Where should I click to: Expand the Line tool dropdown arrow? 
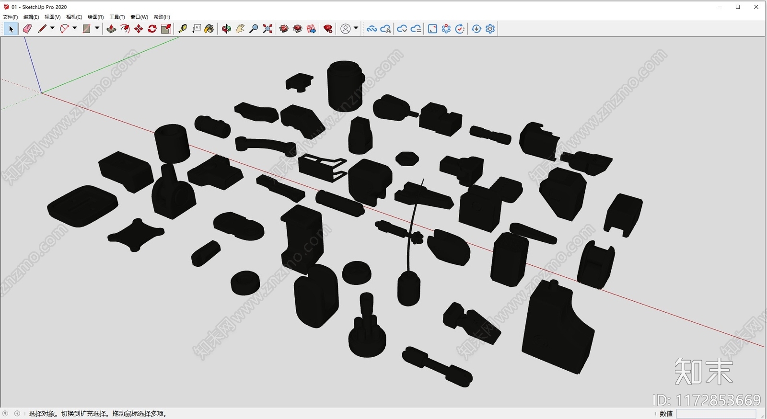click(x=52, y=28)
